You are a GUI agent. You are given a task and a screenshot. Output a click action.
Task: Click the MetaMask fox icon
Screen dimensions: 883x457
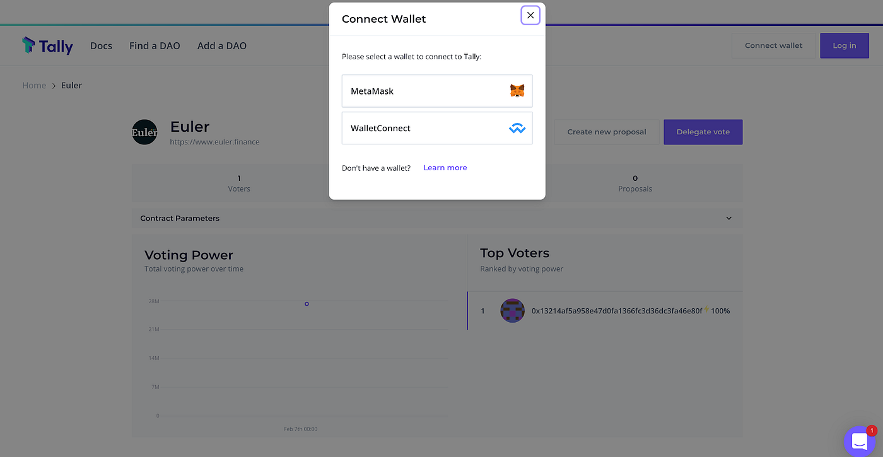pos(517,91)
